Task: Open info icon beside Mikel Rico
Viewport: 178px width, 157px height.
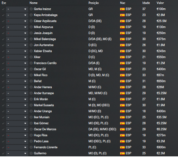Action: coord(31,75)
